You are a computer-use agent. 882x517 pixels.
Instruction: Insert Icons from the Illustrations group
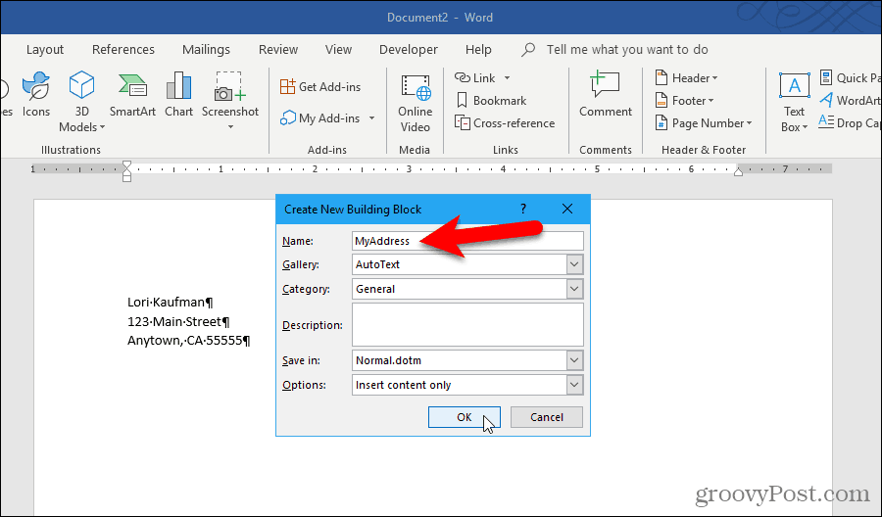click(x=36, y=94)
